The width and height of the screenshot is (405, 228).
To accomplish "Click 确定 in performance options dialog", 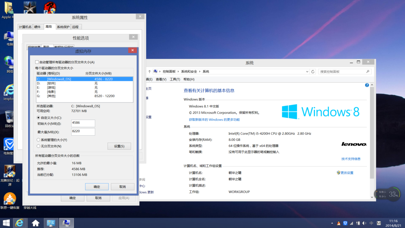I will (x=72, y=198).
